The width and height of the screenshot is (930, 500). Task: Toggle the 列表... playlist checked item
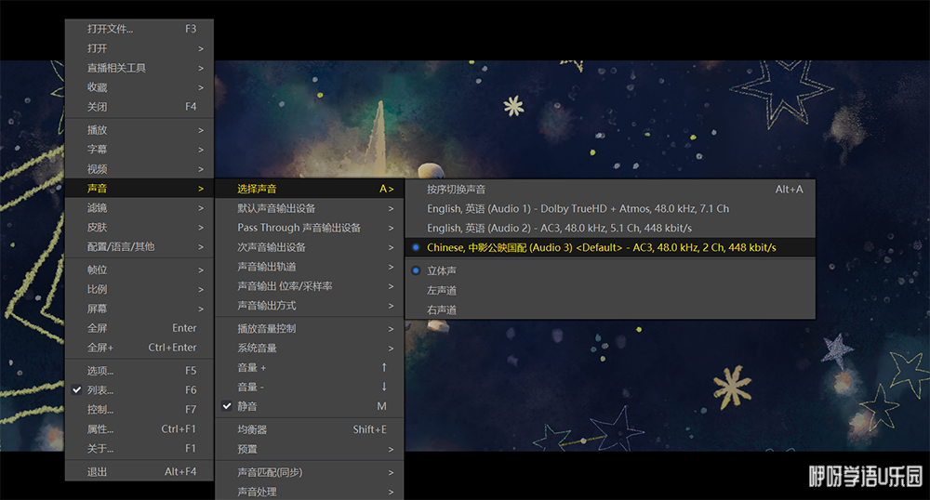click(100, 390)
